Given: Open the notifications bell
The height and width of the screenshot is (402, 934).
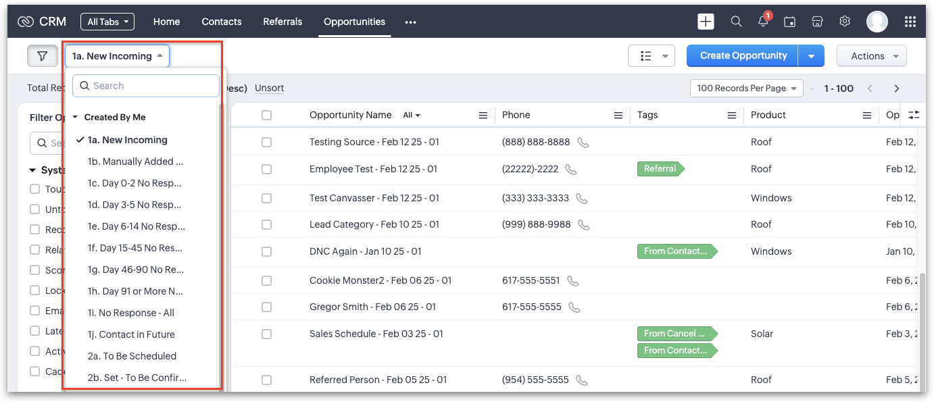Looking at the screenshot, I should (x=763, y=22).
